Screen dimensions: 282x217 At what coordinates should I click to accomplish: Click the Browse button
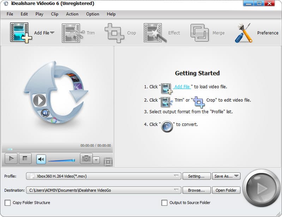196,190
